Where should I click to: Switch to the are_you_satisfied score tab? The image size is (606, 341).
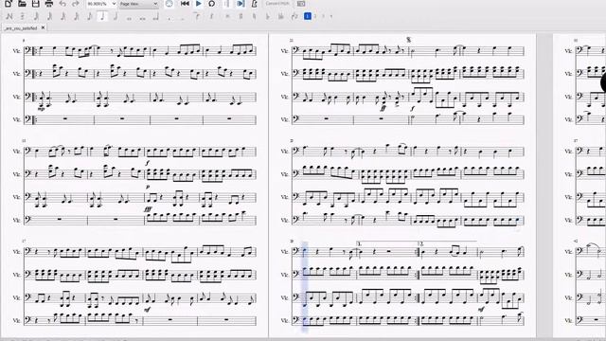coord(21,28)
